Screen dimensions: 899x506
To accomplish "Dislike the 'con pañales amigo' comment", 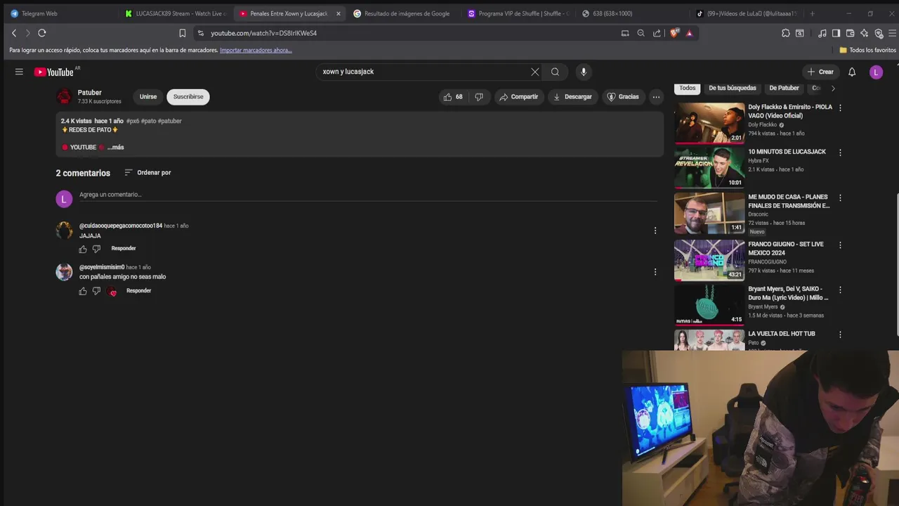I will point(97,291).
